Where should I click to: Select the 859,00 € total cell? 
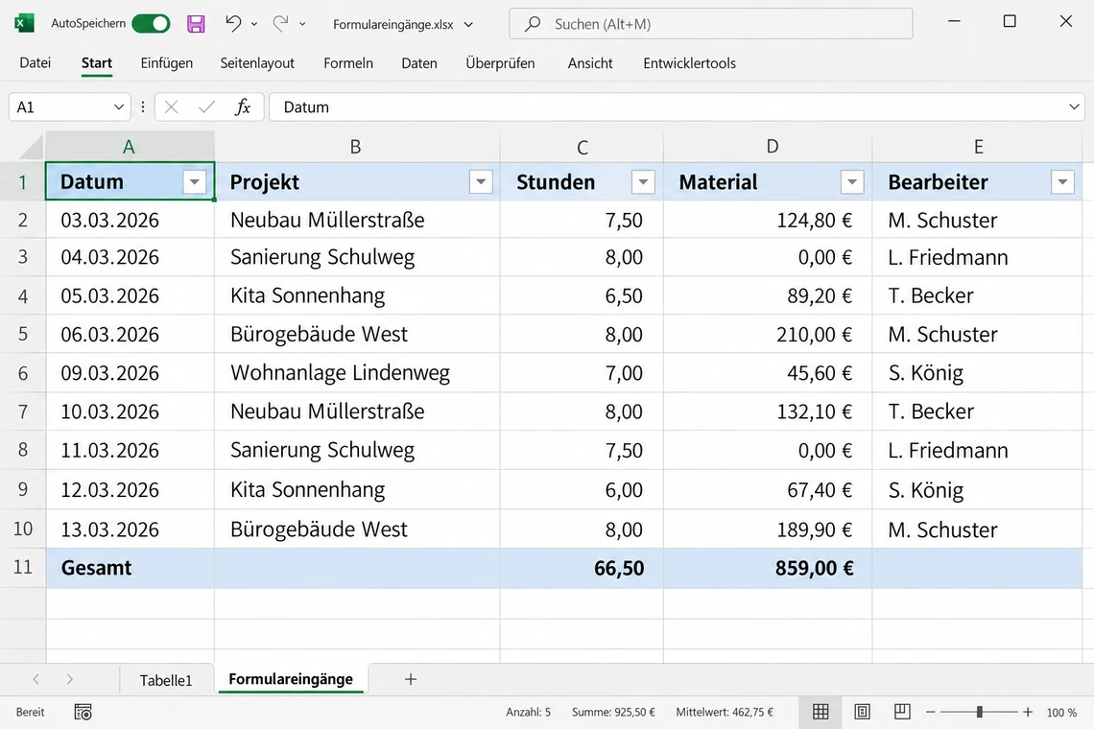pyautogui.click(x=768, y=567)
